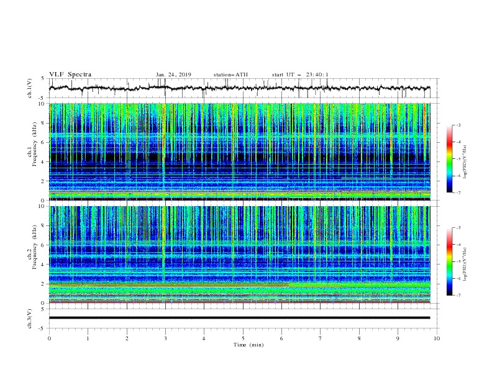The width and height of the screenshot is (492, 380).
Task: Click time axis tick label '2'
Action: click(x=127, y=338)
